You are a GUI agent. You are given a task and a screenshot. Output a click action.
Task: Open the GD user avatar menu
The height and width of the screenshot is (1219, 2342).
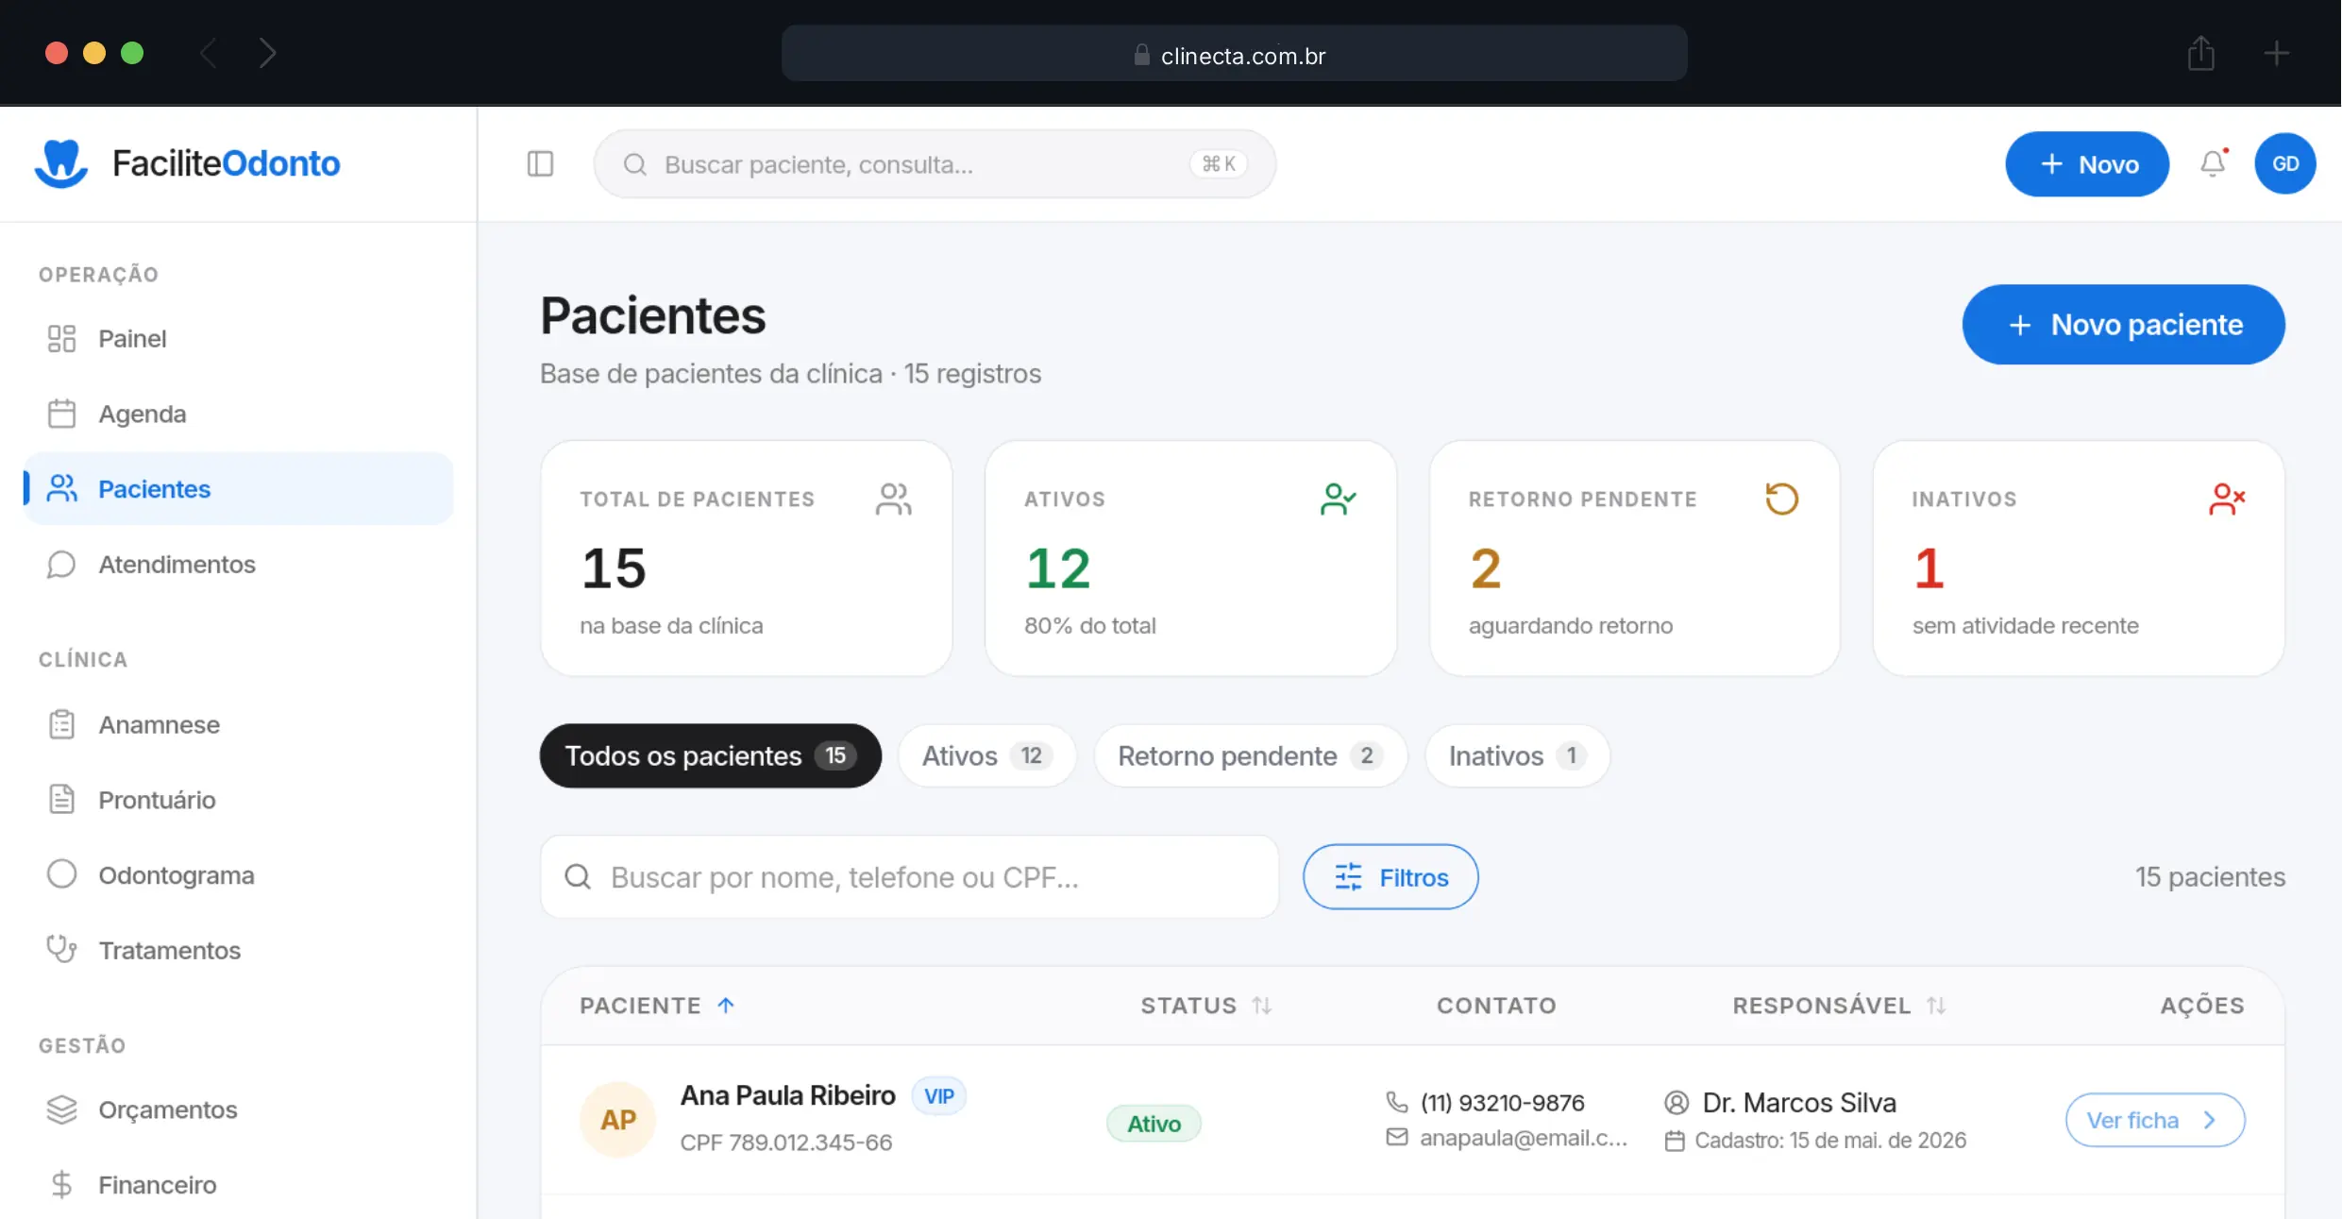2284,163
